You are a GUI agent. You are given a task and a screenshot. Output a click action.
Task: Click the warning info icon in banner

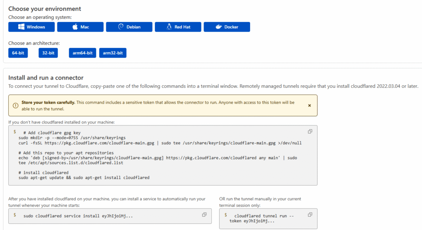click(x=16, y=106)
